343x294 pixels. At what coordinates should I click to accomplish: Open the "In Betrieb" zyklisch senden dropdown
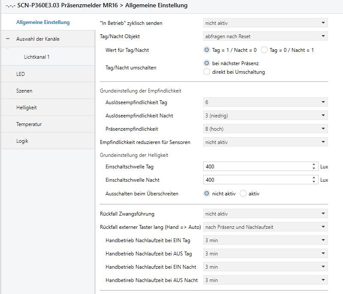(265, 23)
